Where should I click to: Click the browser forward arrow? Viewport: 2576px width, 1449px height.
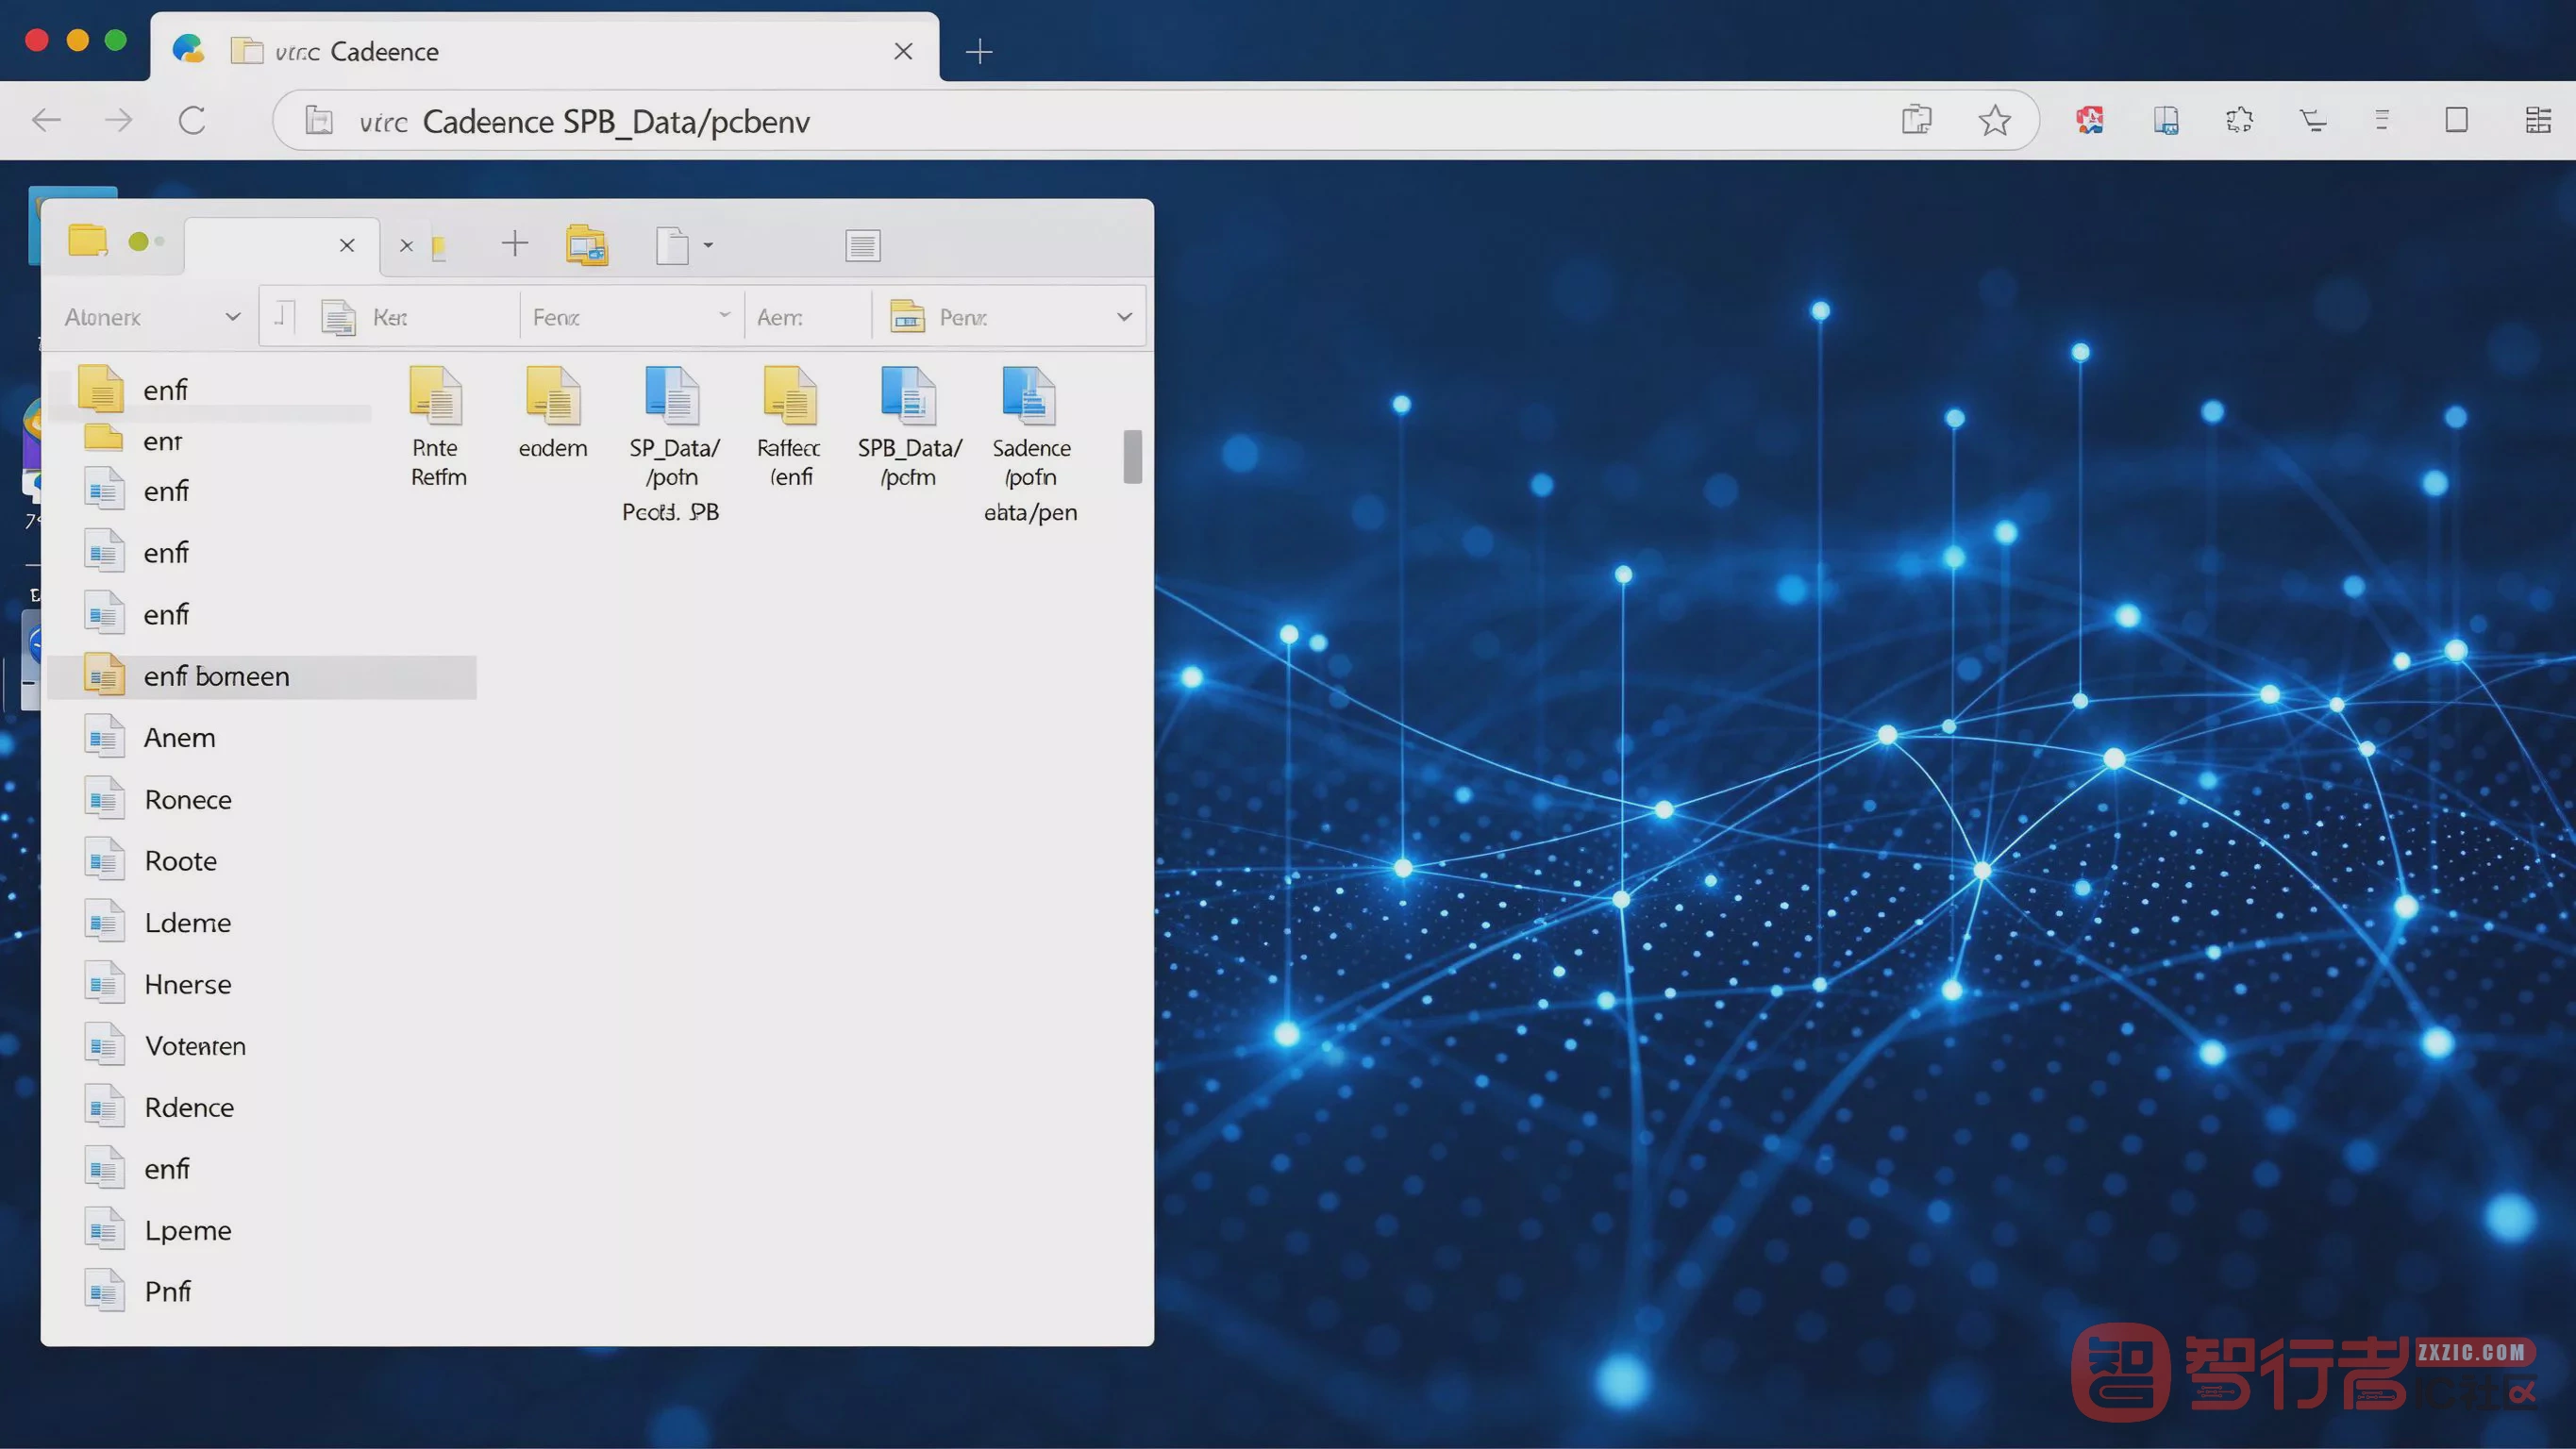(x=119, y=121)
